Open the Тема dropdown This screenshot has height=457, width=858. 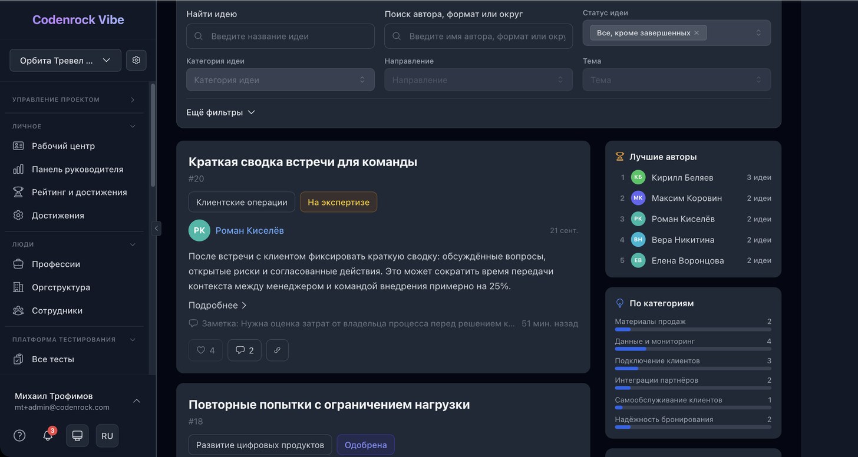[676, 80]
